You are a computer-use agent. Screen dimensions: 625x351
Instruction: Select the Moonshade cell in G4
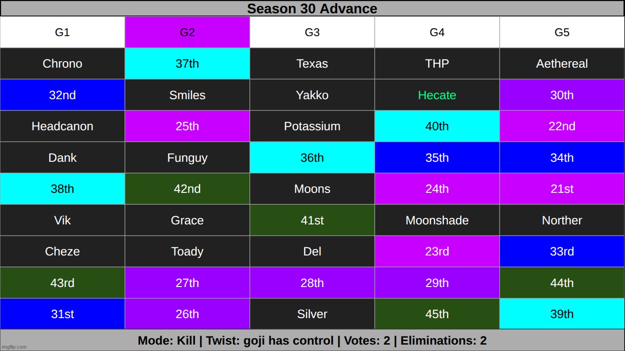[437, 220]
